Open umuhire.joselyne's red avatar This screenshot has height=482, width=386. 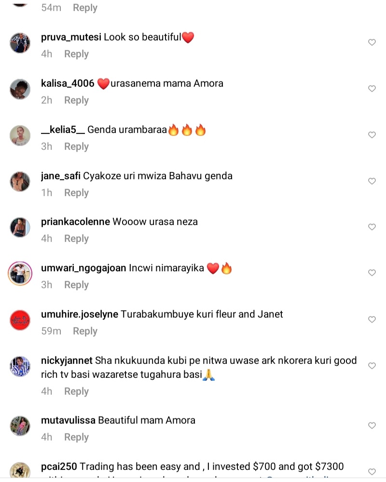[x=20, y=320]
